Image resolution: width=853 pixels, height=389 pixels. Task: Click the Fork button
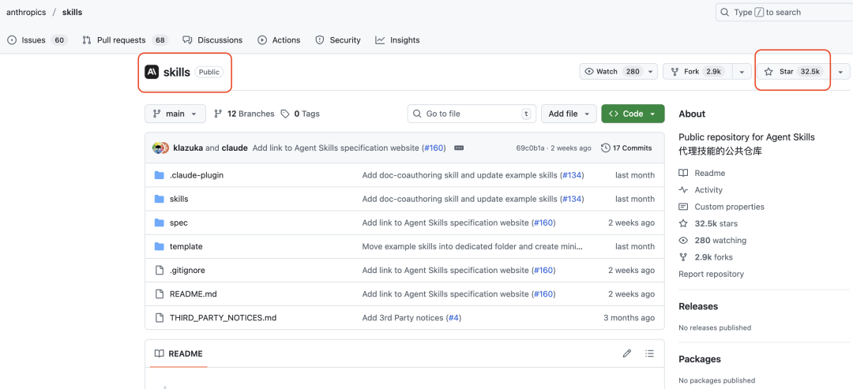point(698,72)
